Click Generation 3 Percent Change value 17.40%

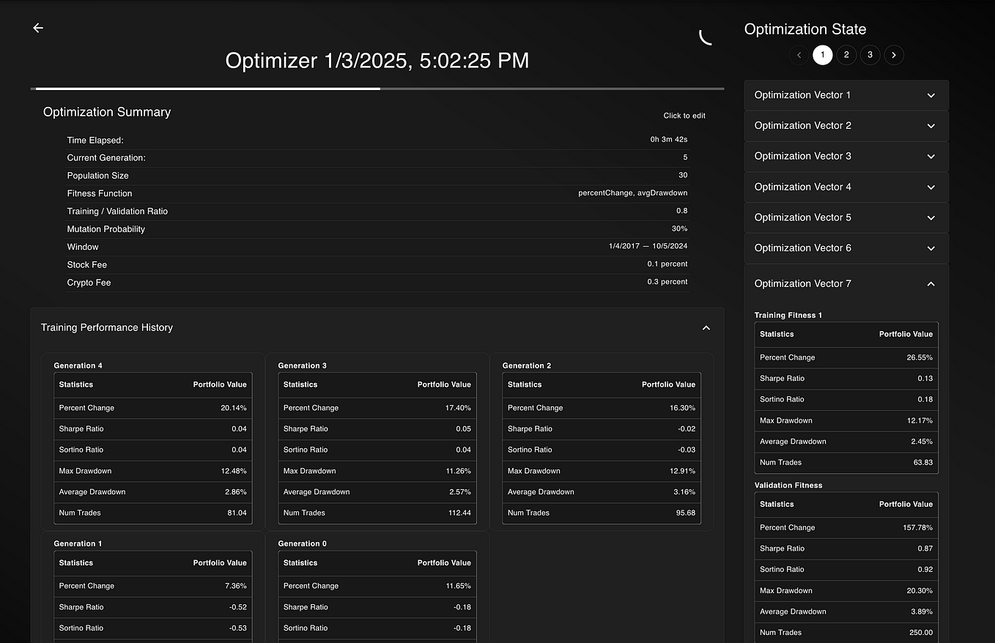(x=458, y=408)
